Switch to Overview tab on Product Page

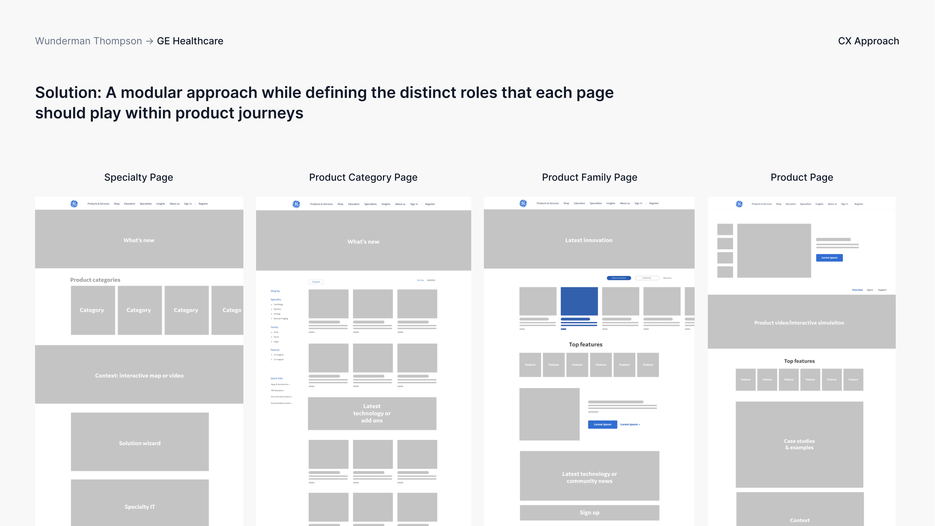857,290
